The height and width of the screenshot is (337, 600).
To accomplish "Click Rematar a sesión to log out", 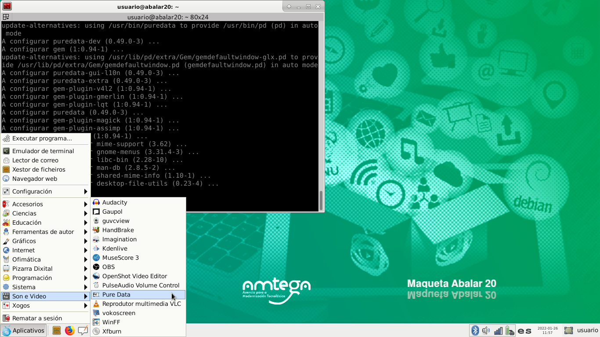I will pos(37,318).
